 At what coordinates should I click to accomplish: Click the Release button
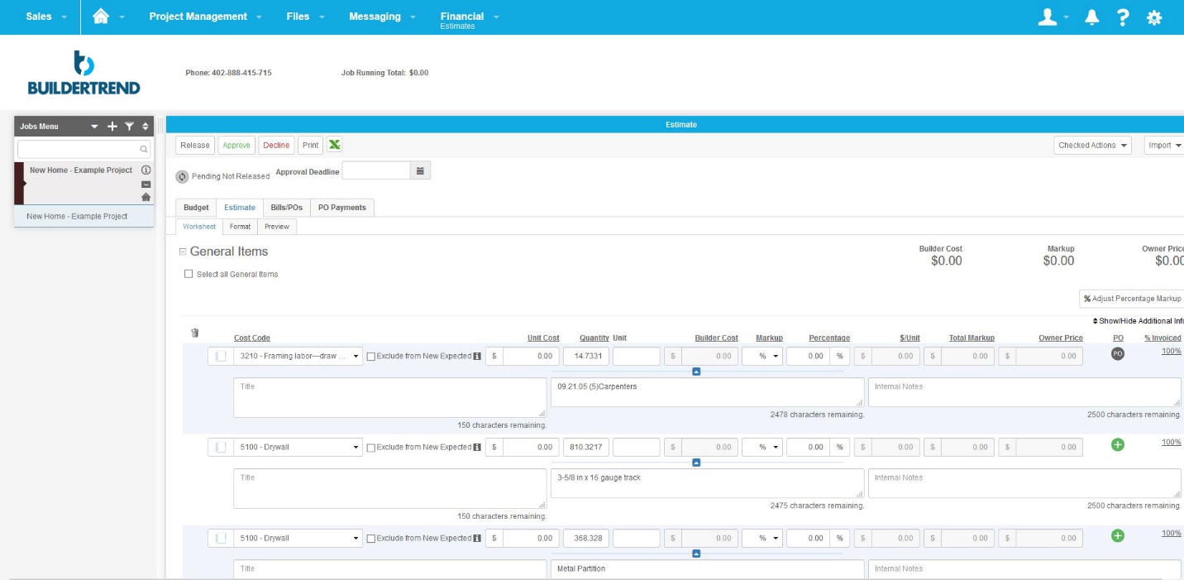[195, 145]
